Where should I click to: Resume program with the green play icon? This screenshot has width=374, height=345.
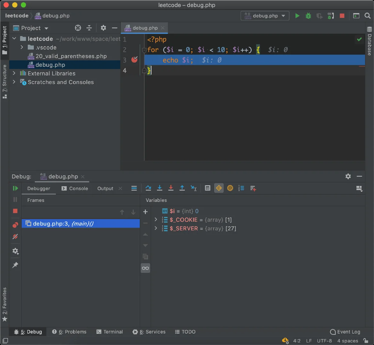pos(15,188)
